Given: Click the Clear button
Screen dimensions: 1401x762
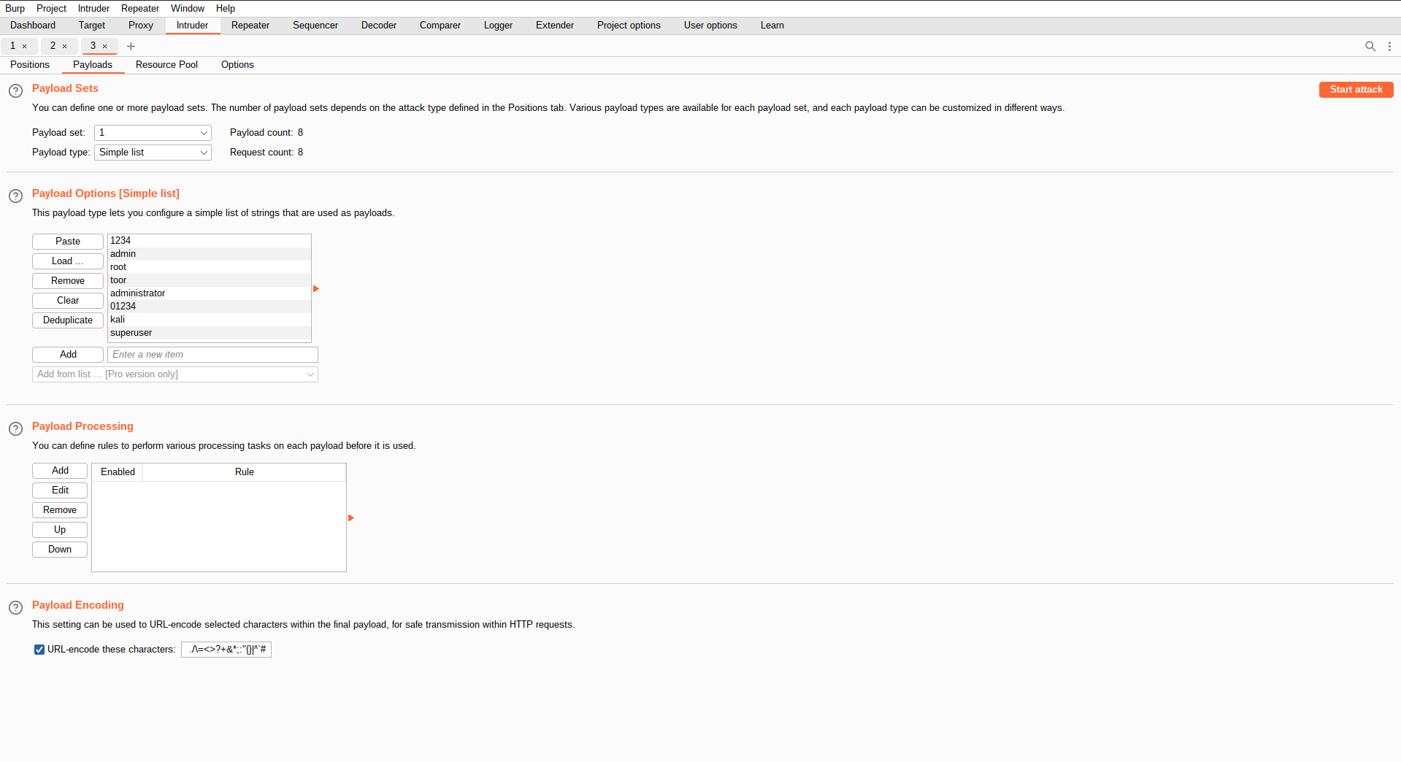Looking at the screenshot, I should click(68, 301).
